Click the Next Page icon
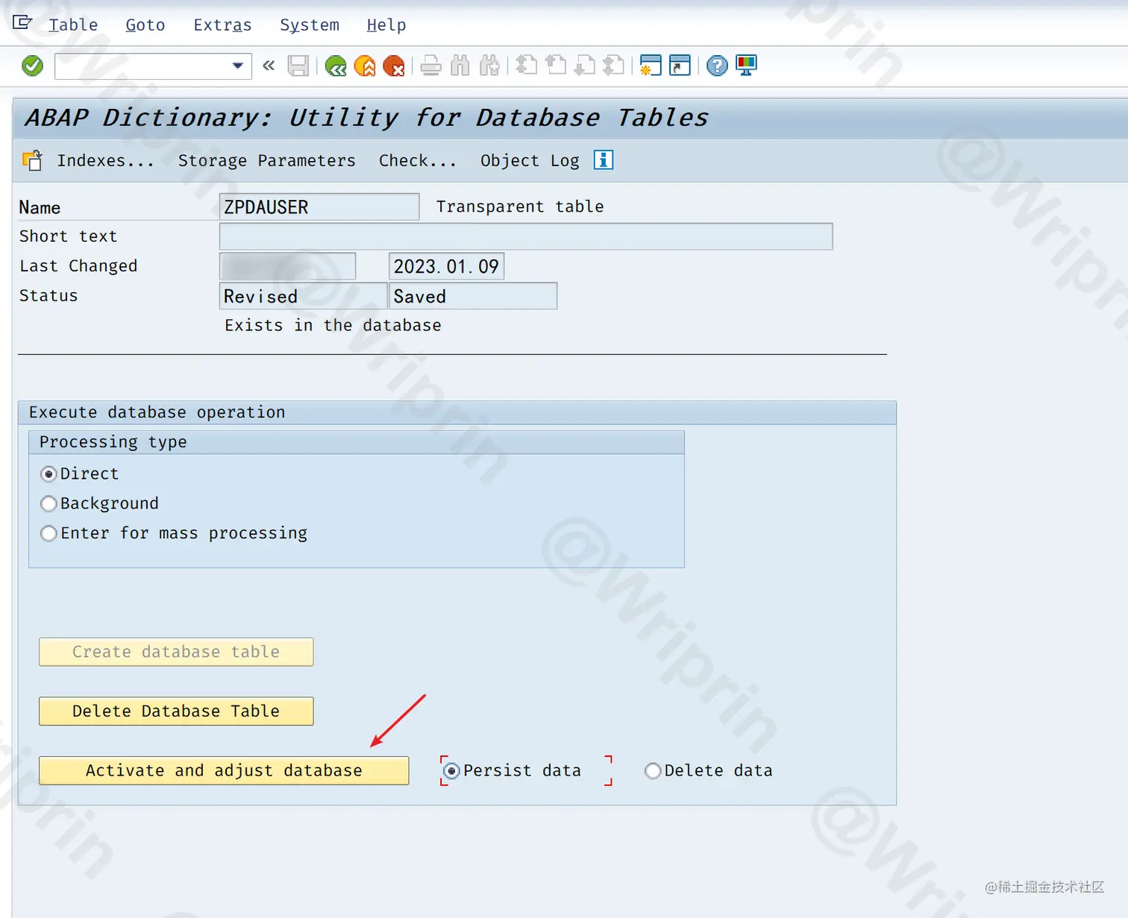This screenshot has width=1128, height=918. (585, 66)
